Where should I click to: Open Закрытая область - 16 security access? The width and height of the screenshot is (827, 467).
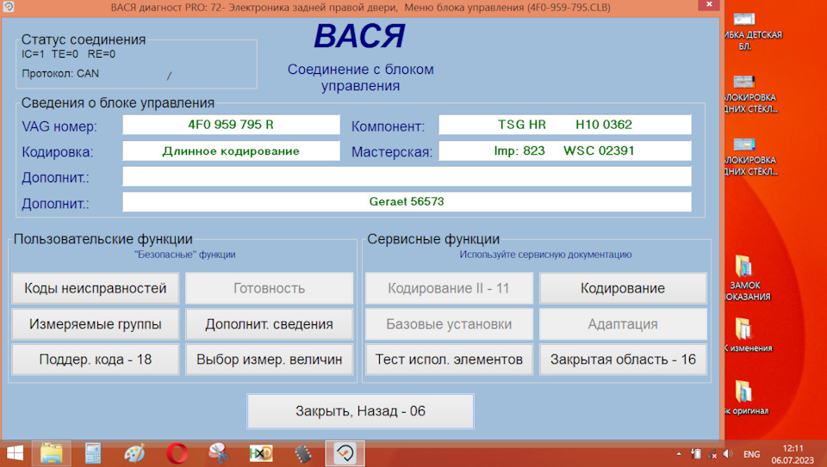click(623, 359)
